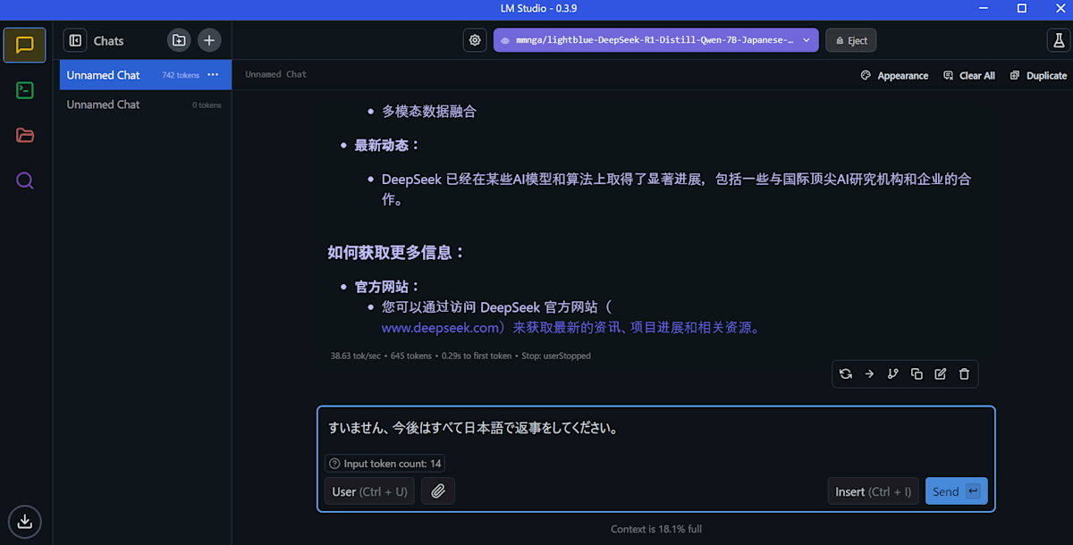Continue the assistant message
This screenshot has width=1073, height=545.
[869, 374]
